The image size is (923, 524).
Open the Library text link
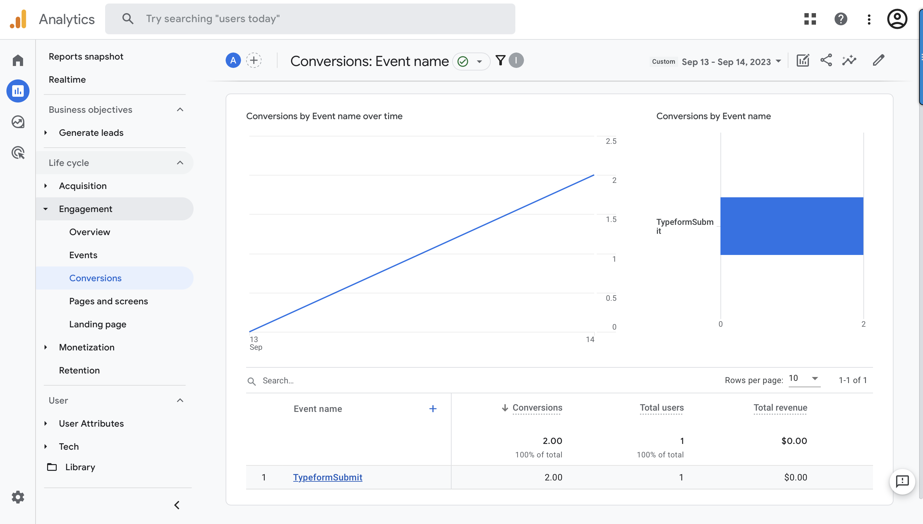(x=80, y=467)
